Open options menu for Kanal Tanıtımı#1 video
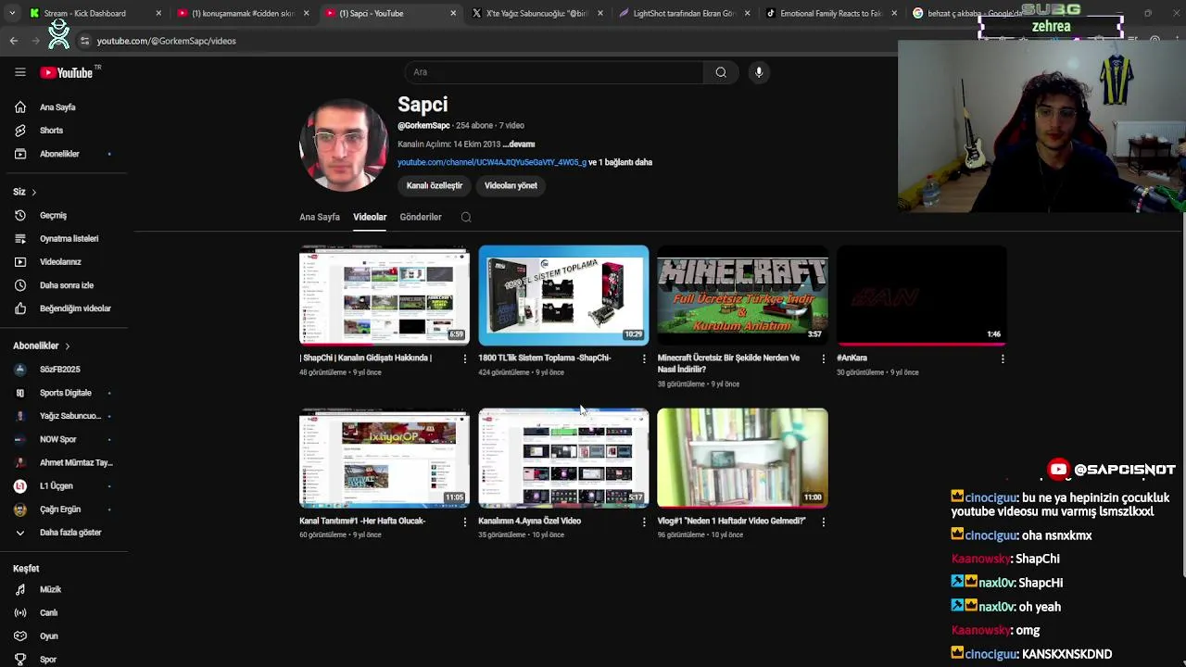The width and height of the screenshot is (1186, 667). pyautogui.click(x=465, y=522)
